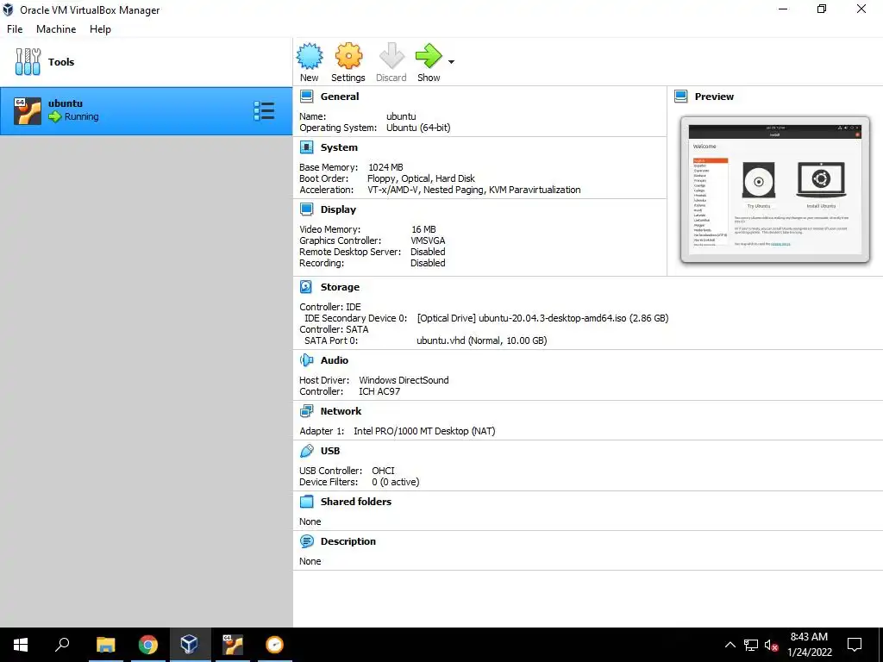Select the ubuntu Running VM entry
The height and width of the screenshot is (662, 883).
click(147, 111)
